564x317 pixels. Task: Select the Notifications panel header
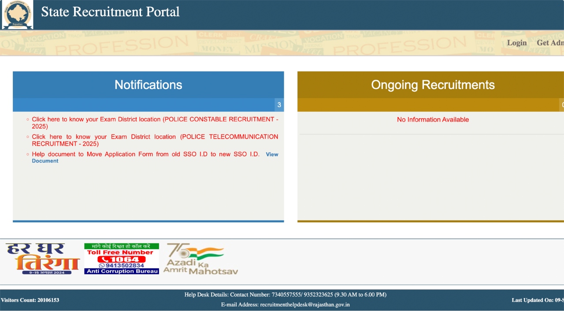[x=148, y=85]
